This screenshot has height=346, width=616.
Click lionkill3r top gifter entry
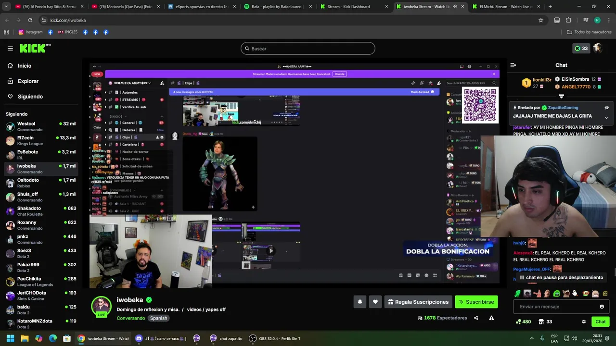(x=537, y=83)
